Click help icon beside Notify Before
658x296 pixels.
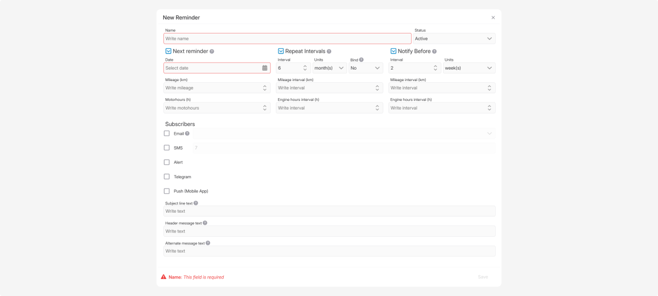pyautogui.click(x=434, y=52)
